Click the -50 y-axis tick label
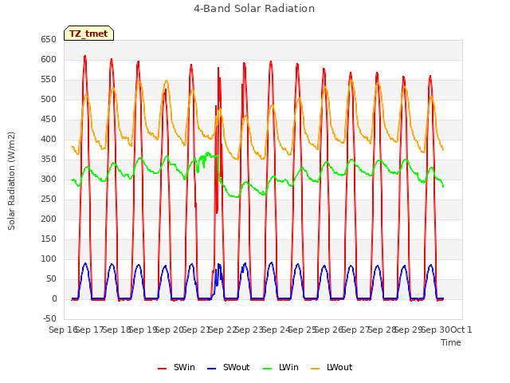This screenshot has width=510, height=383. click(49, 319)
